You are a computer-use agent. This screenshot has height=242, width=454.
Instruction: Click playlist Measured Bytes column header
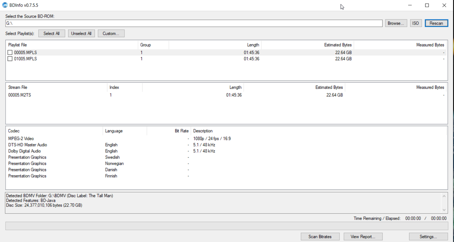pos(400,45)
